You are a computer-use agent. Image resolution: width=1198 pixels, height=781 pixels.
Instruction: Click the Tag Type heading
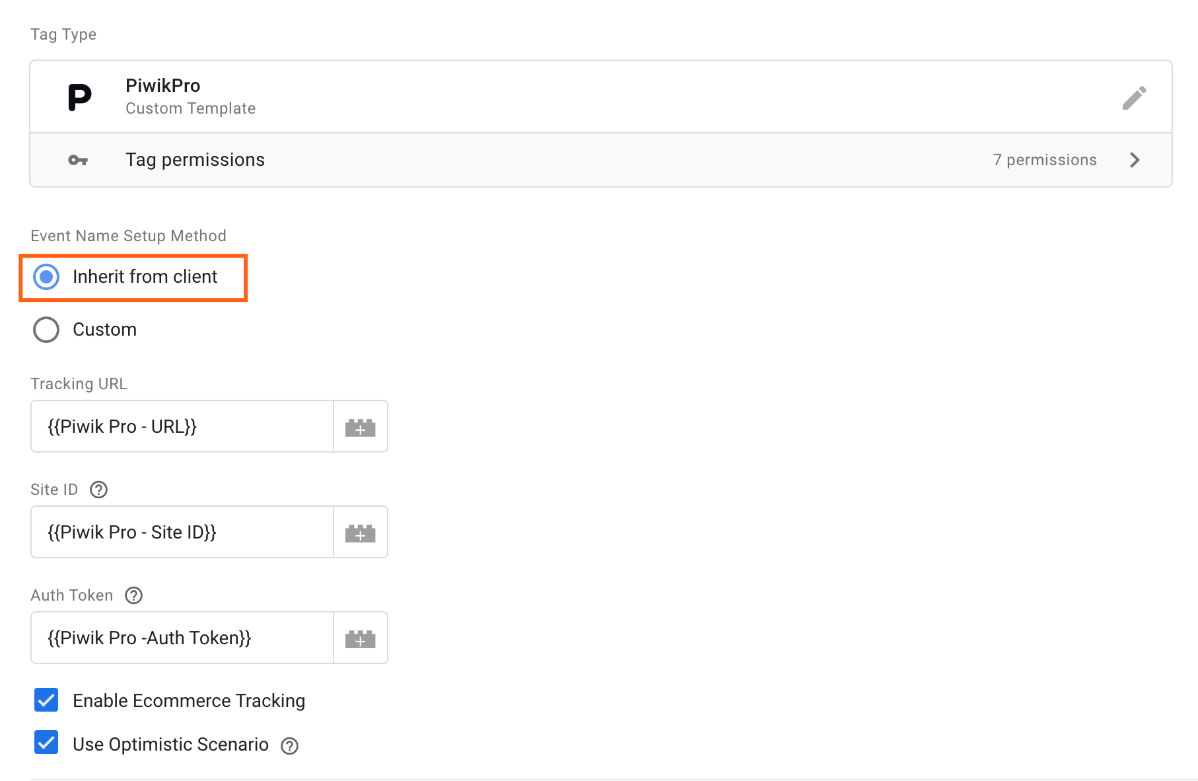click(x=63, y=34)
